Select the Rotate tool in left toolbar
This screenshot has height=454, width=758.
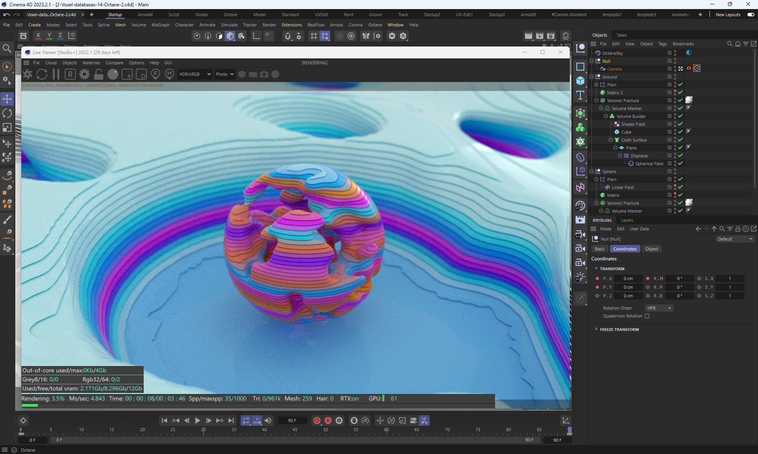(7, 113)
